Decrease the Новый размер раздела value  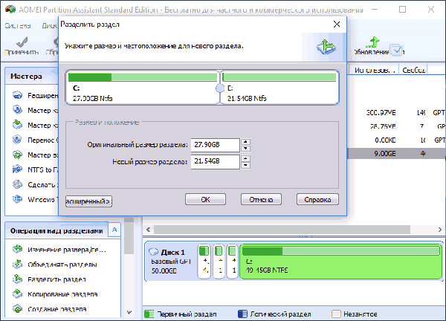pos(245,165)
